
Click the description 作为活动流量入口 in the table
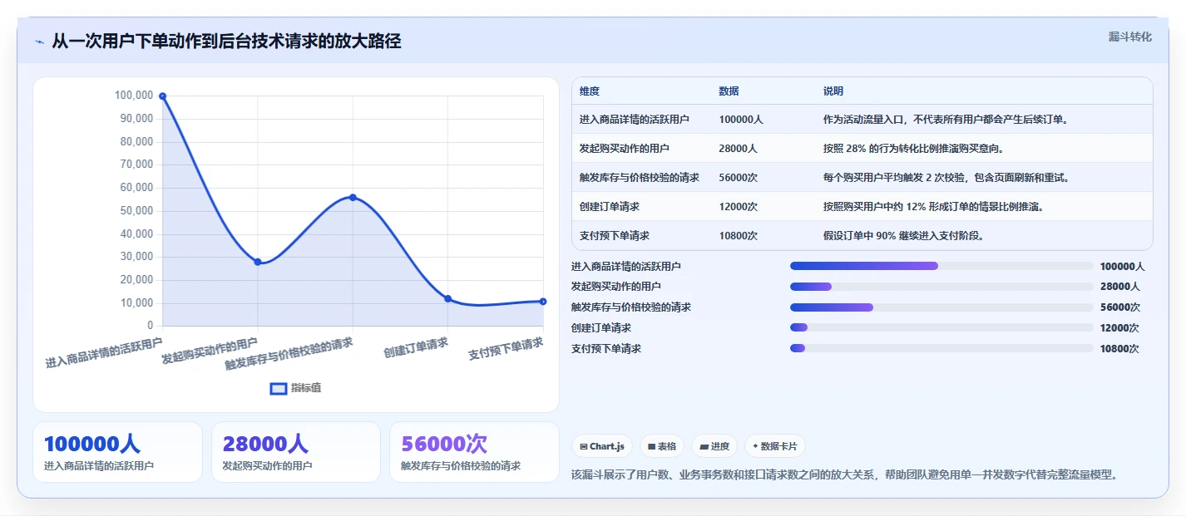[x=946, y=120]
